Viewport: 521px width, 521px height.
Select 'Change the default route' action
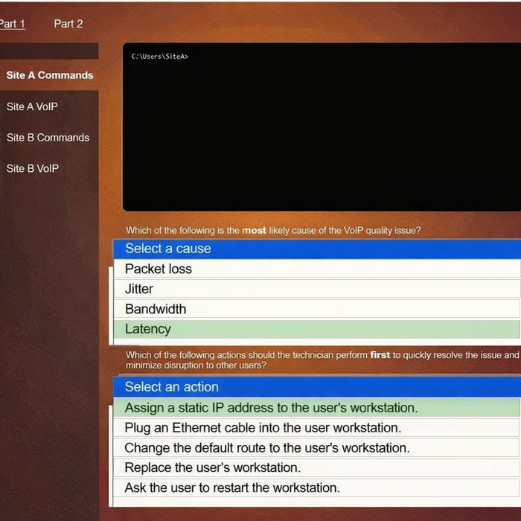pyautogui.click(x=266, y=448)
